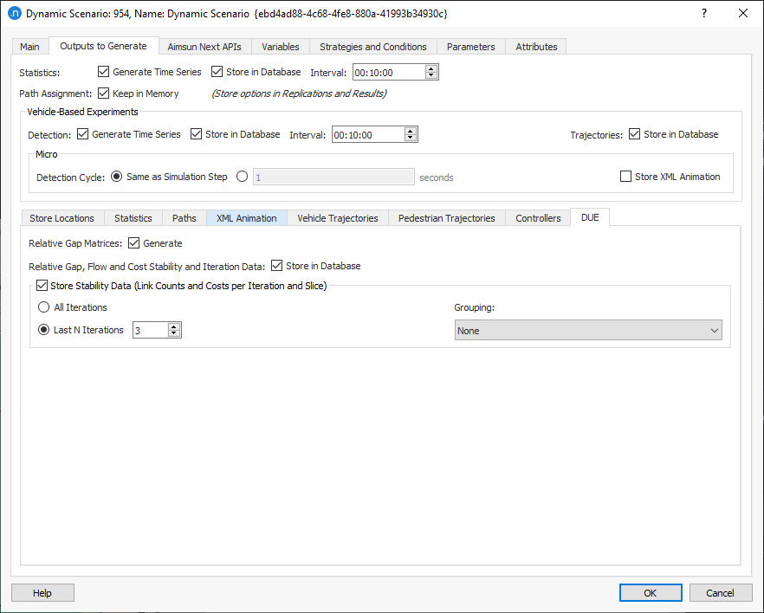This screenshot has width=764, height=613.
Task: Open the dialog help question mark icon
Action: coord(703,13)
